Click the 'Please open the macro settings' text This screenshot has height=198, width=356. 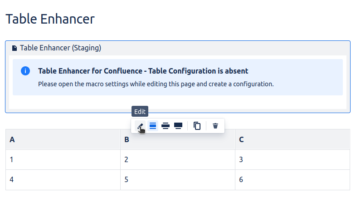point(156,84)
